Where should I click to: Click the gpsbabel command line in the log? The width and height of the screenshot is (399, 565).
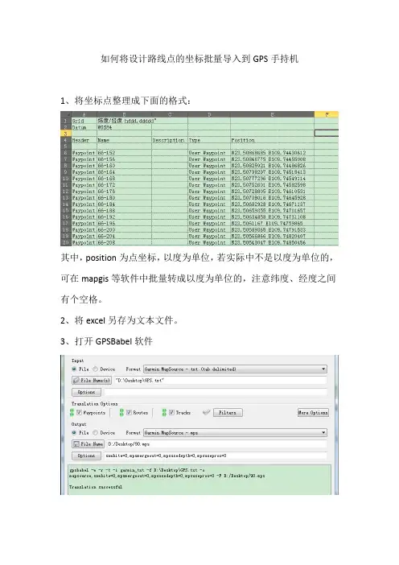point(167,472)
